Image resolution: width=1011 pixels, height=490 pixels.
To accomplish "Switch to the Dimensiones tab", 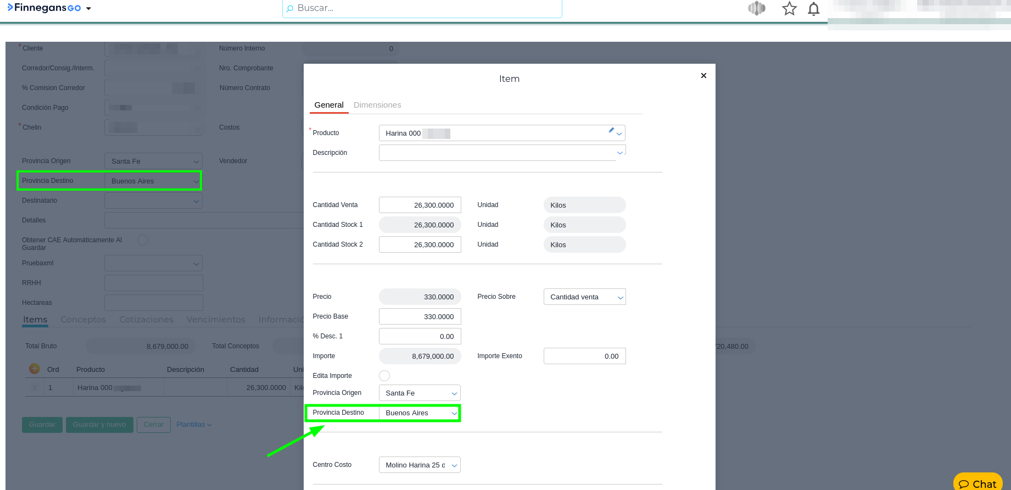I will (x=377, y=105).
